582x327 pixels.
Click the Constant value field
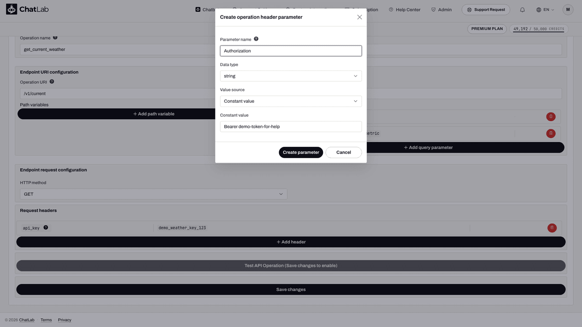(x=291, y=126)
